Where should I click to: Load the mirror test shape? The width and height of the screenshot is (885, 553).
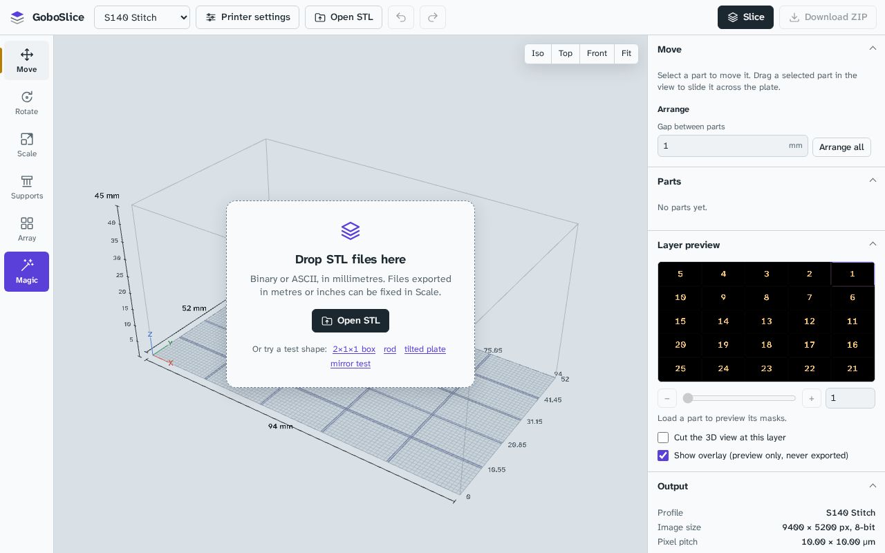[351, 364]
